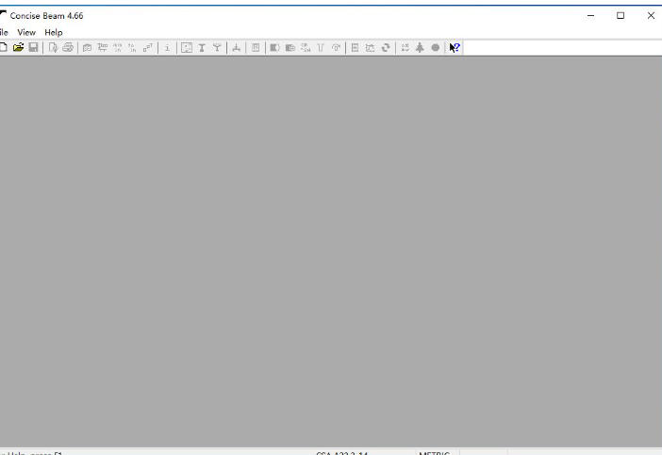
Task: Minimize the Concise Beam window
Action: click(590, 15)
